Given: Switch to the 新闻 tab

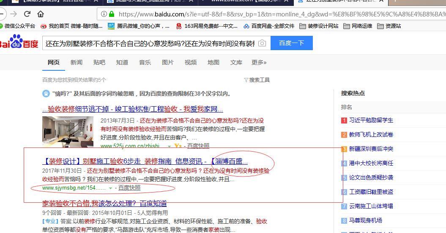Looking at the screenshot, I should [76, 62].
